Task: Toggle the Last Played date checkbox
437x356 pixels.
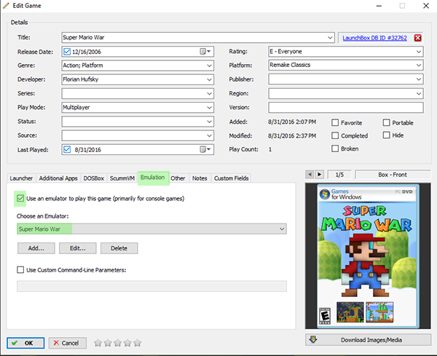Action: click(x=67, y=149)
